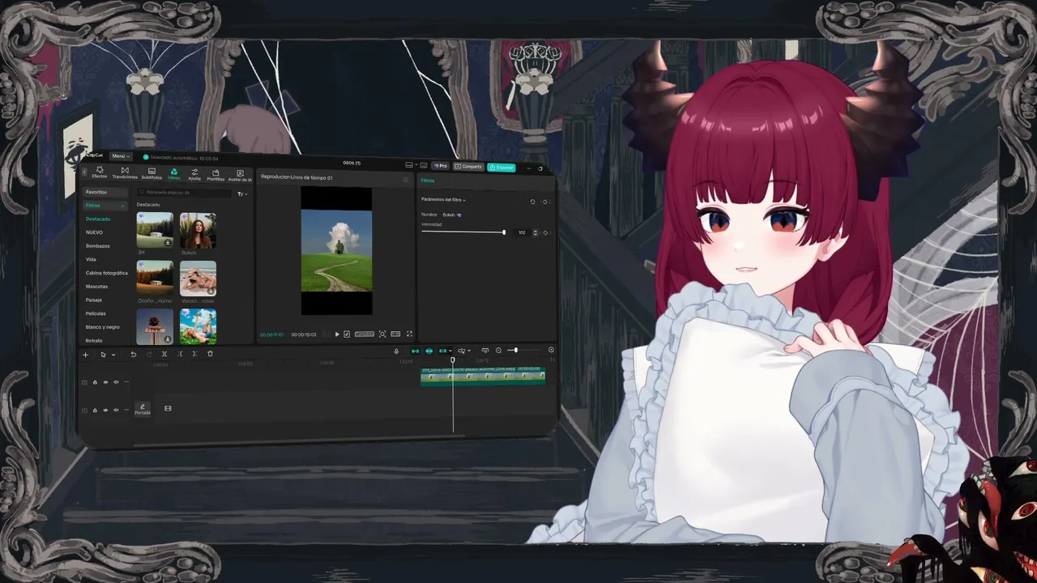This screenshot has width=1037, height=583.
Task: Toggle the linkage button in timeline
Action: pyautogui.click(x=442, y=351)
